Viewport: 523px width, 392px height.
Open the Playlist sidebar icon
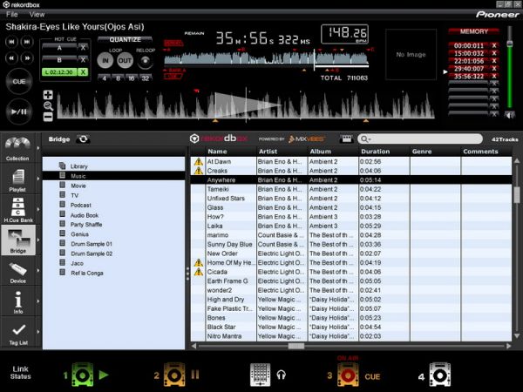pos(17,180)
